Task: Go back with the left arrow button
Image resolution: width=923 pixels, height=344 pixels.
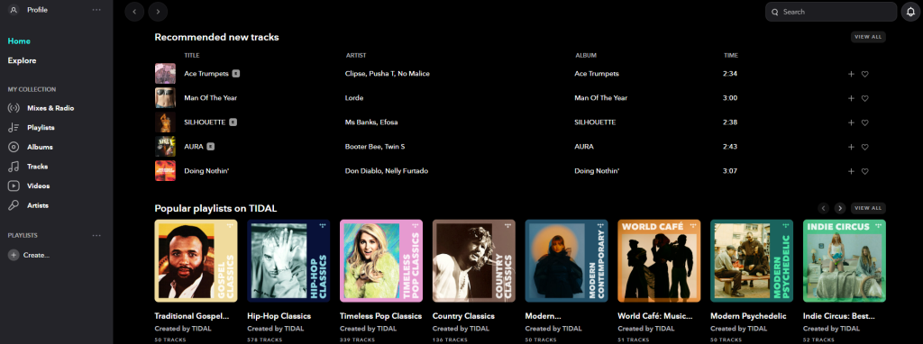Action: [x=135, y=12]
